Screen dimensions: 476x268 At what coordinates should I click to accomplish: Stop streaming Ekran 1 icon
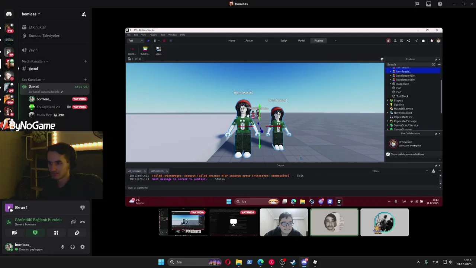[x=83, y=208]
